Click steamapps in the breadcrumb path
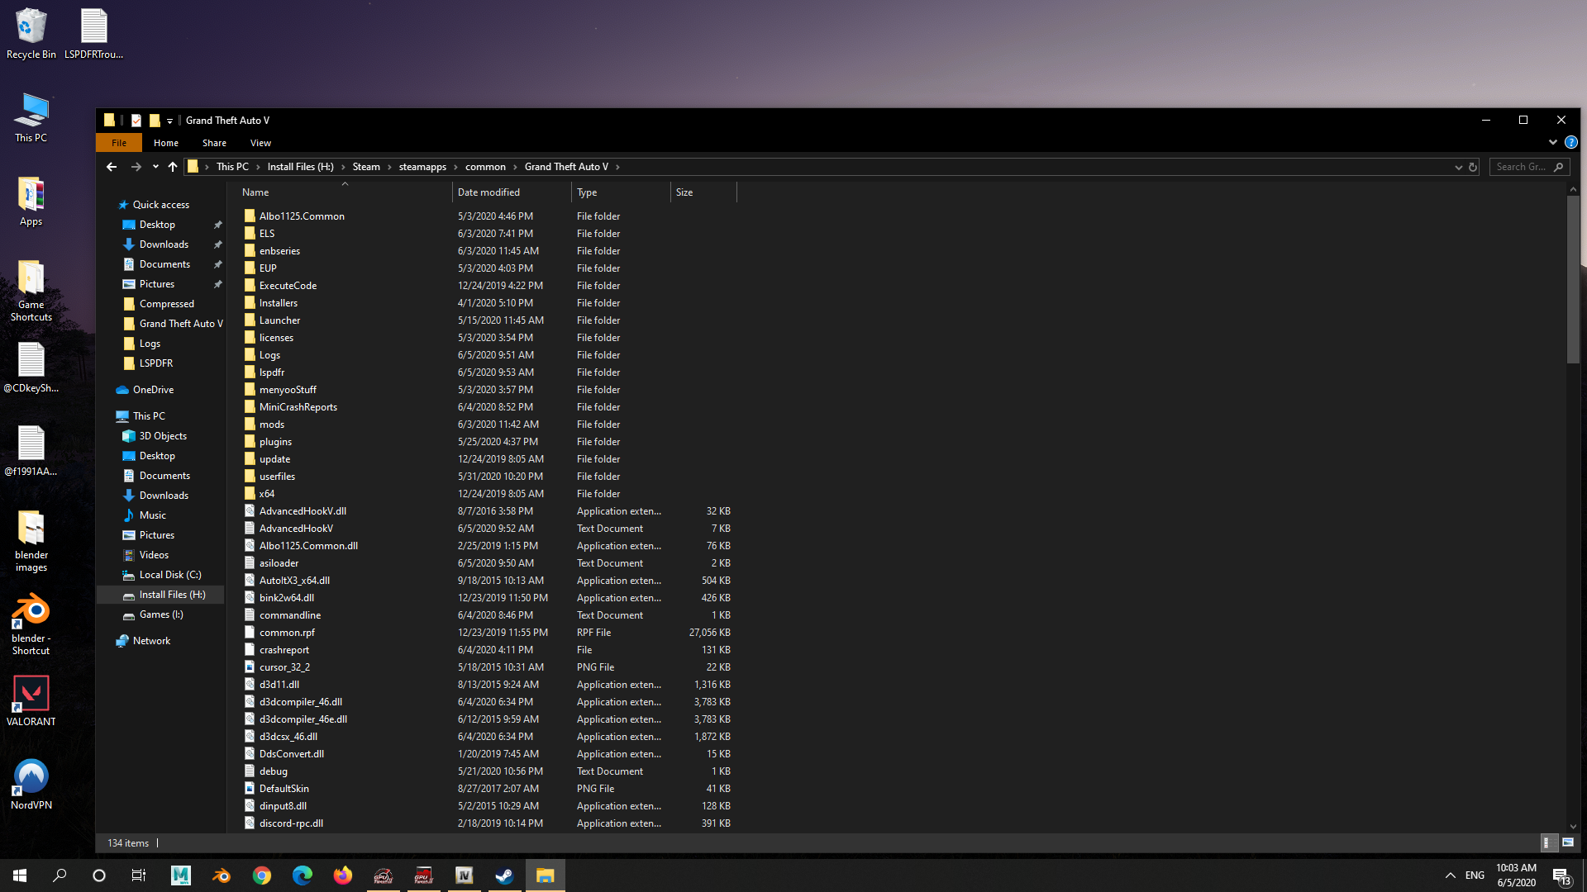Viewport: 1587px width, 892px height. coord(422,167)
